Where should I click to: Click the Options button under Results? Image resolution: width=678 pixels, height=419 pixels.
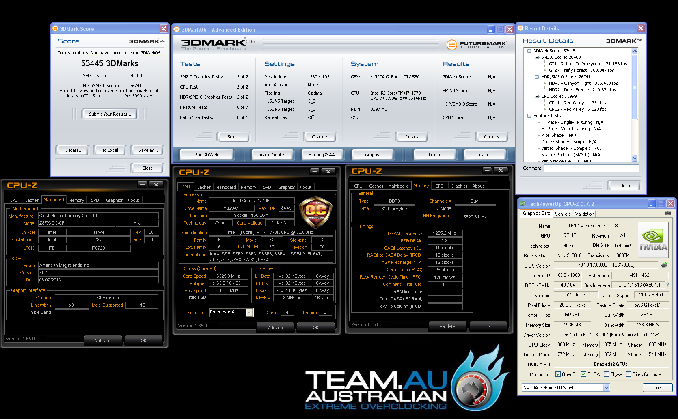point(493,137)
